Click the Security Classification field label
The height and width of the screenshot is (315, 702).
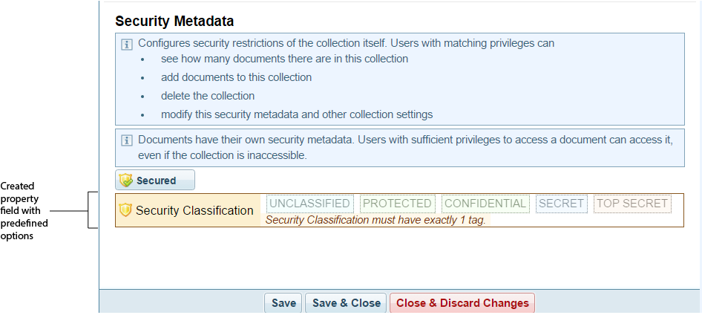pyautogui.click(x=194, y=211)
